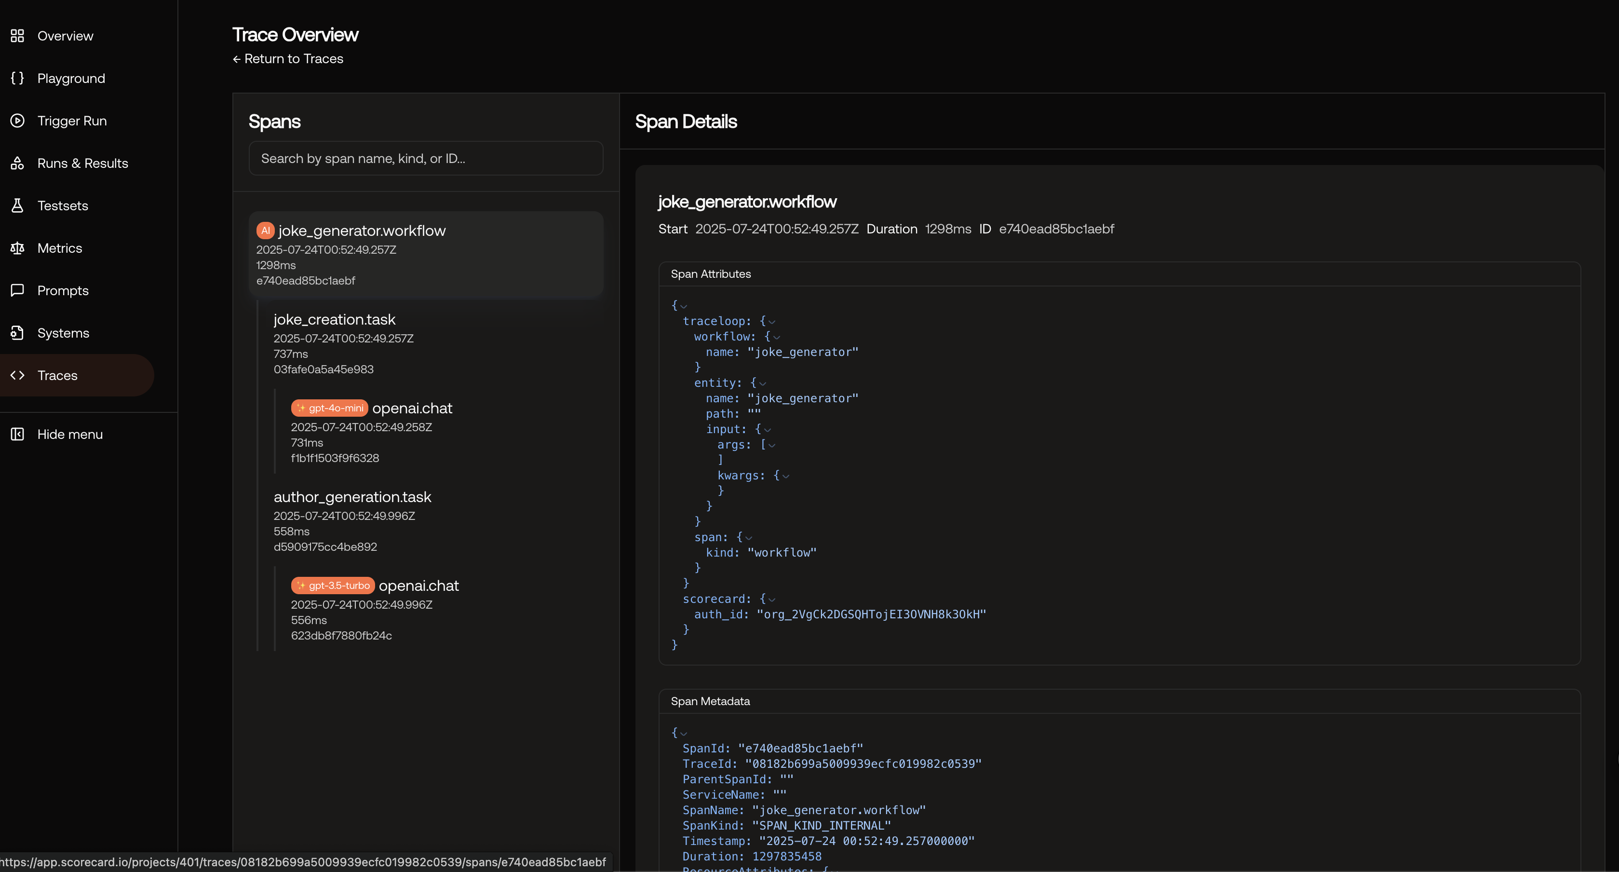The height and width of the screenshot is (872, 1619).
Task: Click the Runs & Results shapes icon
Action: [17, 163]
